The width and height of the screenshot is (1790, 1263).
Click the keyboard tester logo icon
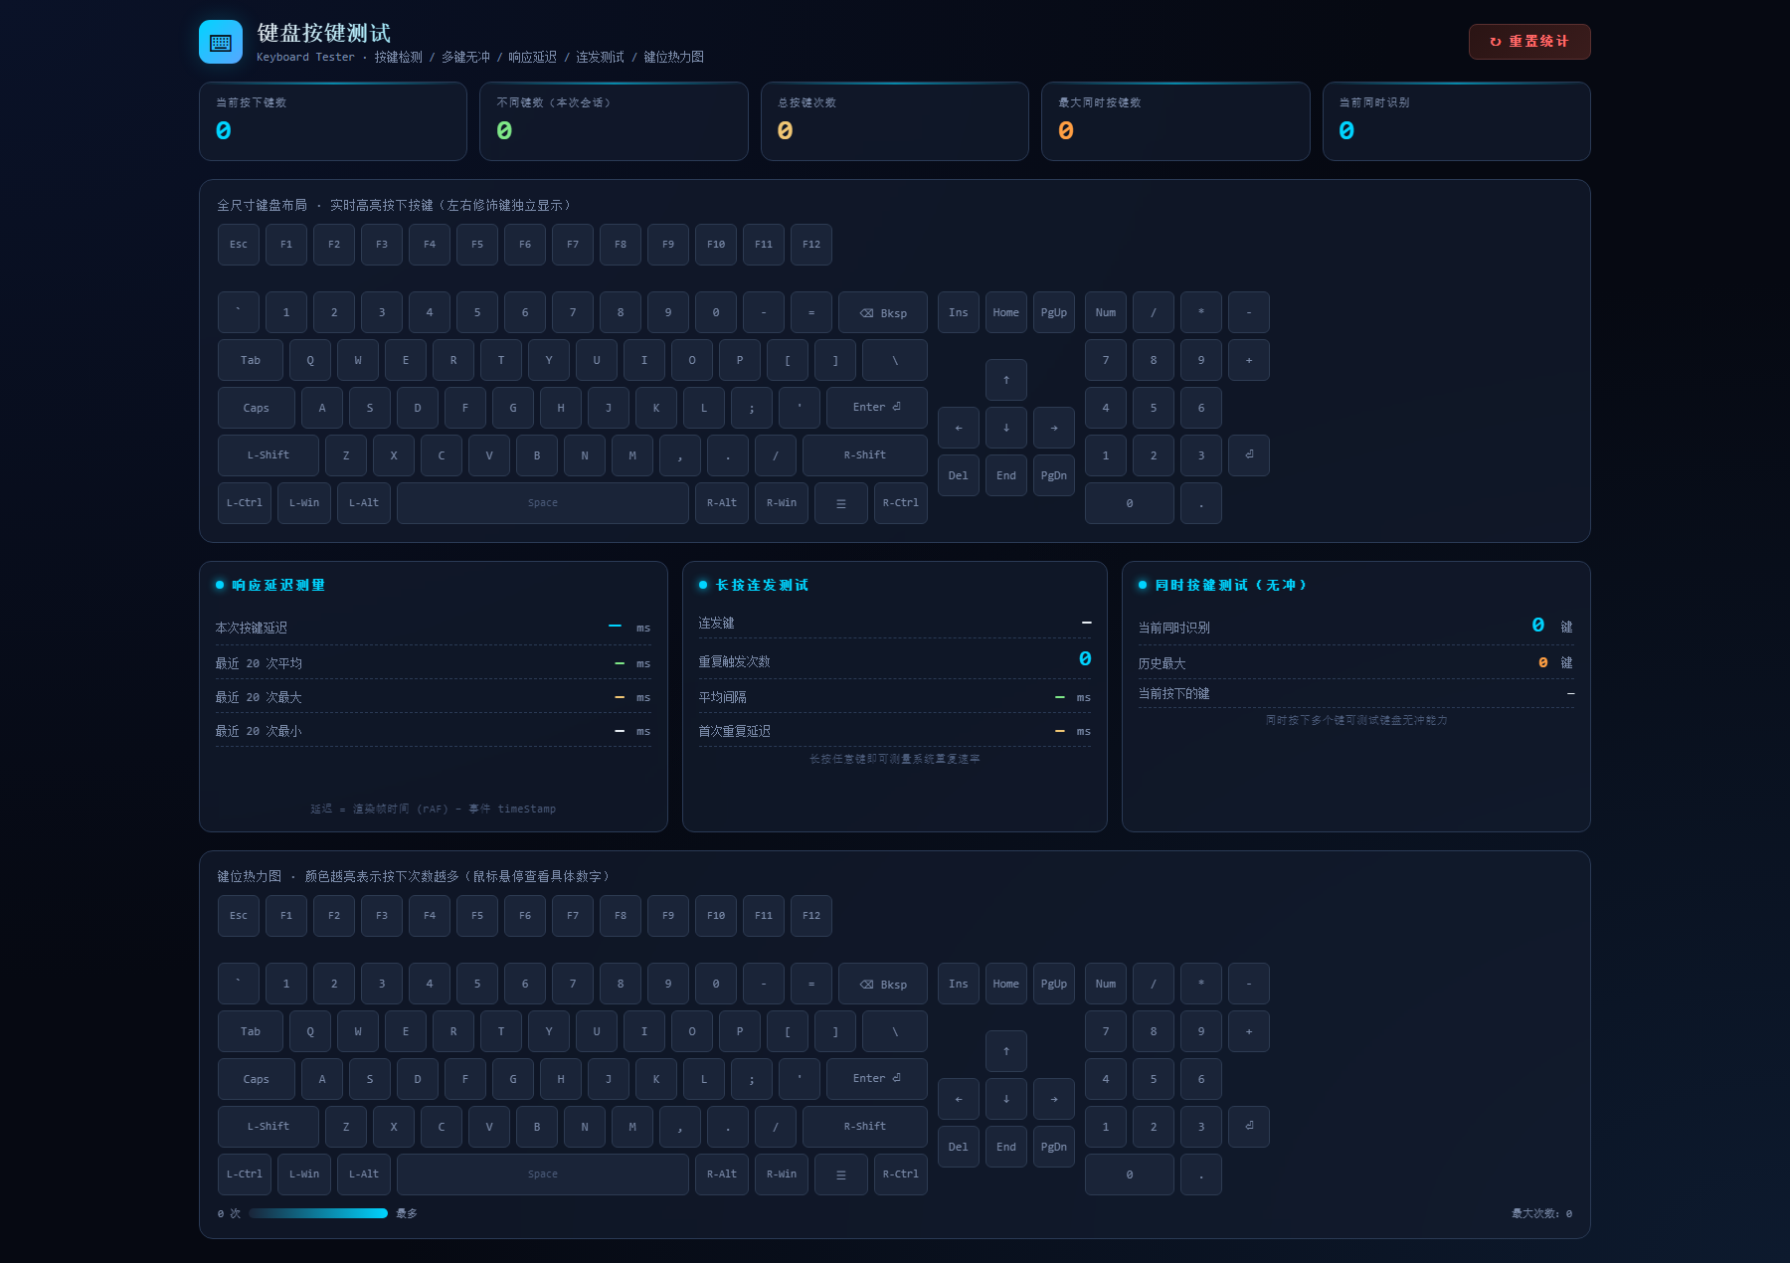click(x=221, y=42)
